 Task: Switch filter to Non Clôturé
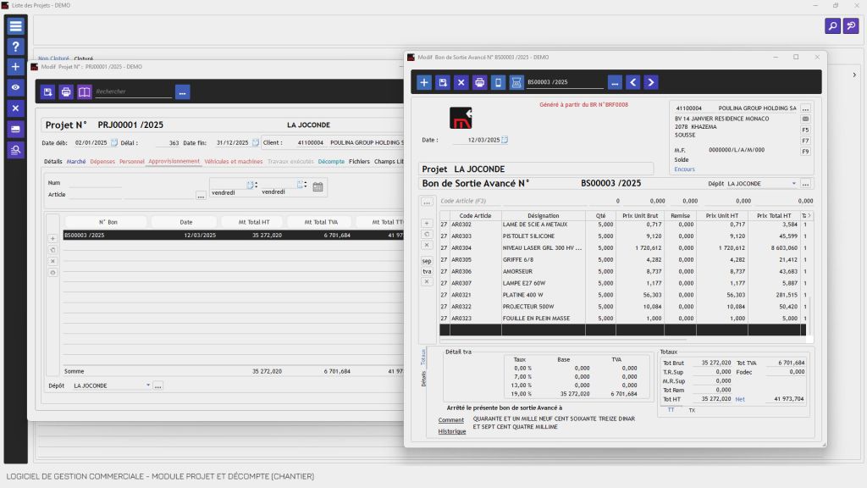pos(53,58)
